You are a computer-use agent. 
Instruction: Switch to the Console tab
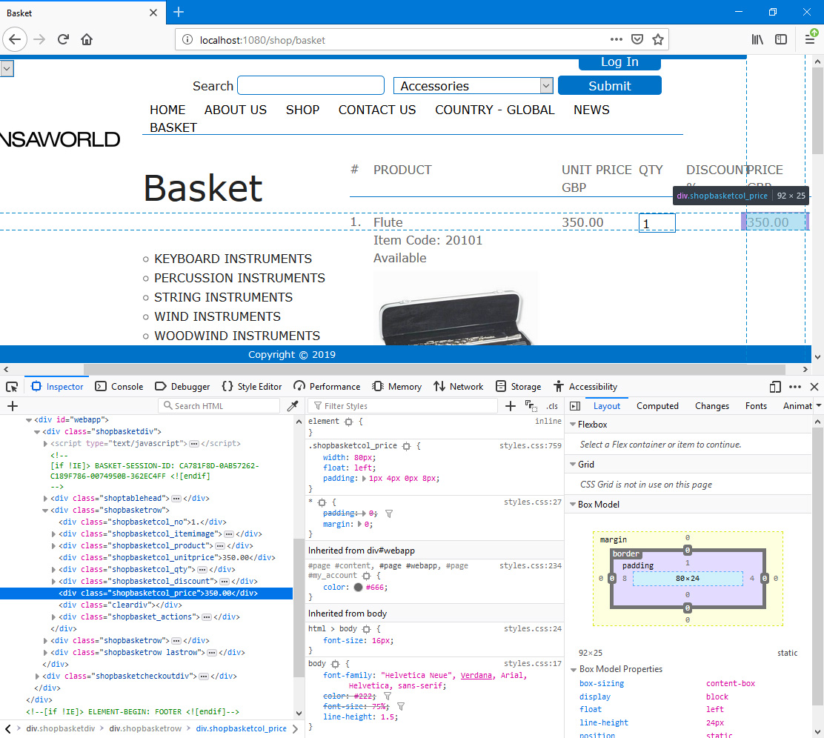click(119, 387)
